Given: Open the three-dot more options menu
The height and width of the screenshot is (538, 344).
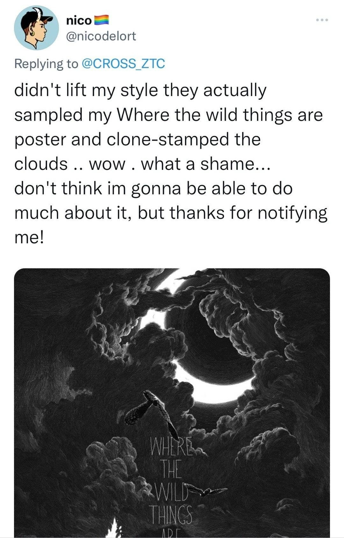Looking at the screenshot, I should click(322, 20).
